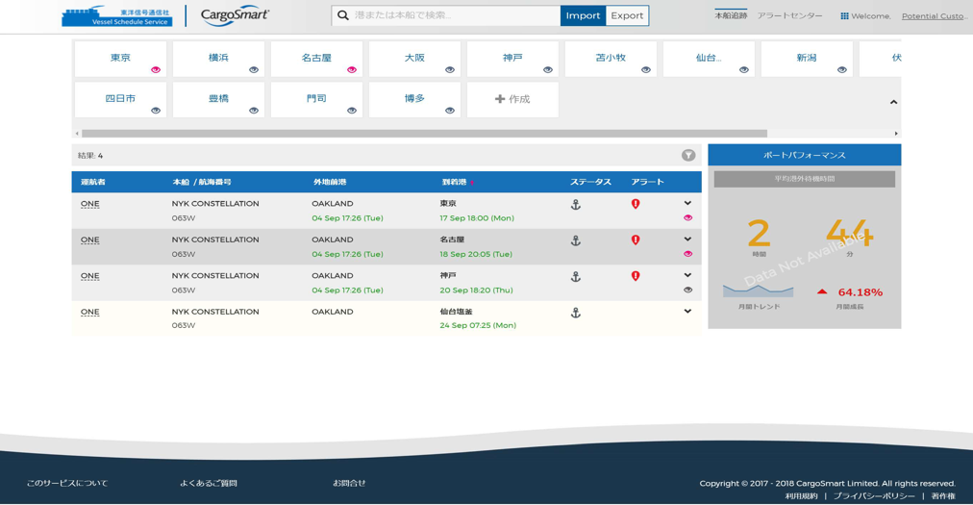The height and width of the screenshot is (505, 973).
Task: Click the search magnifier icon
Action: 343,15
